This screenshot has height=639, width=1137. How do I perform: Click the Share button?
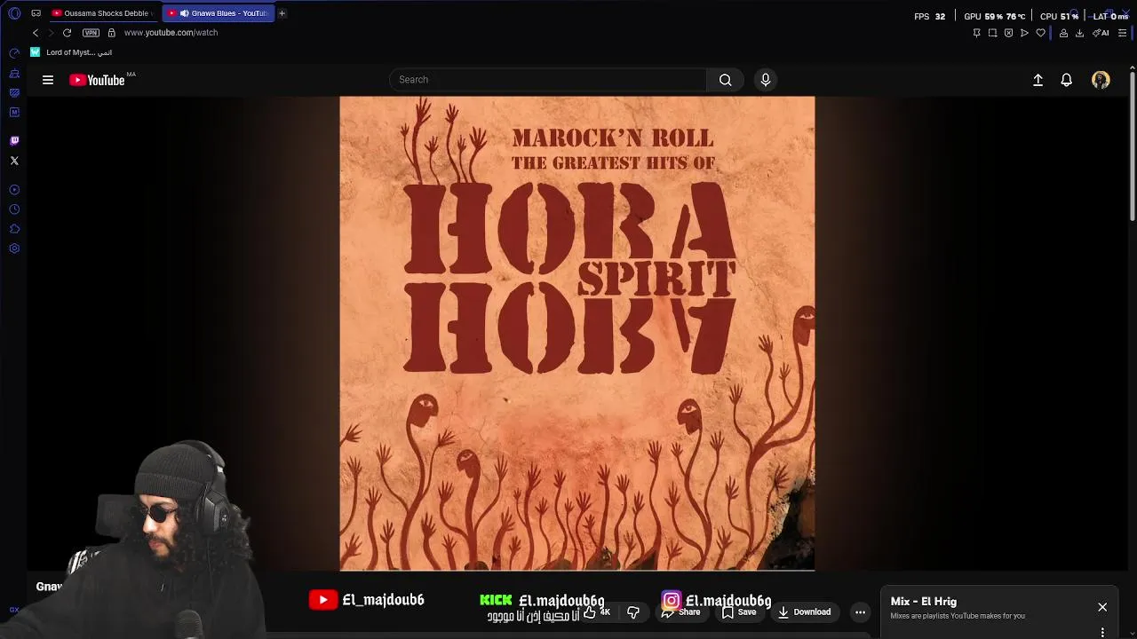pyautogui.click(x=681, y=612)
